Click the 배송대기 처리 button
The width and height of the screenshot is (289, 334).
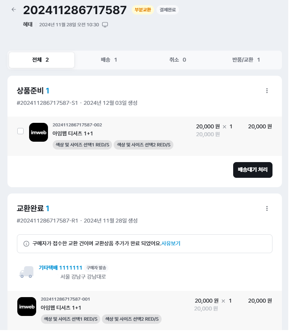pyautogui.click(x=253, y=170)
